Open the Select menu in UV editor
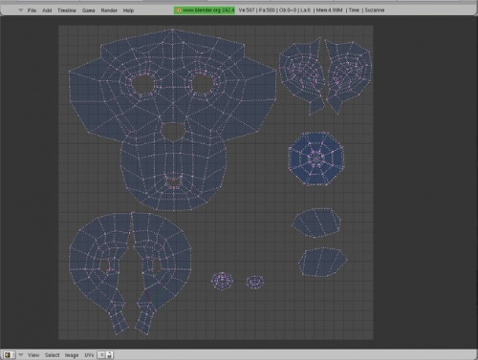The width and height of the screenshot is (478, 360). coord(52,355)
